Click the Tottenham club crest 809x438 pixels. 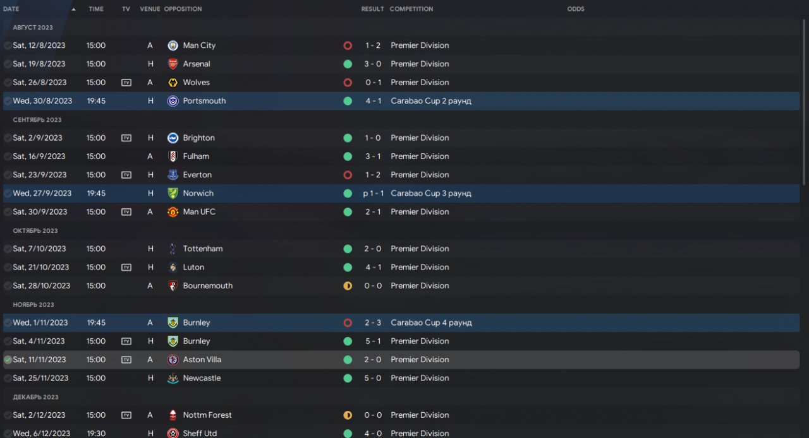173,249
